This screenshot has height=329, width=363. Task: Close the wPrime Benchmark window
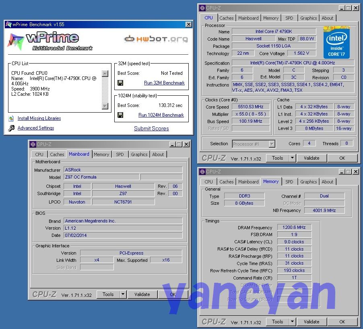pyautogui.click(x=189, y=24)
